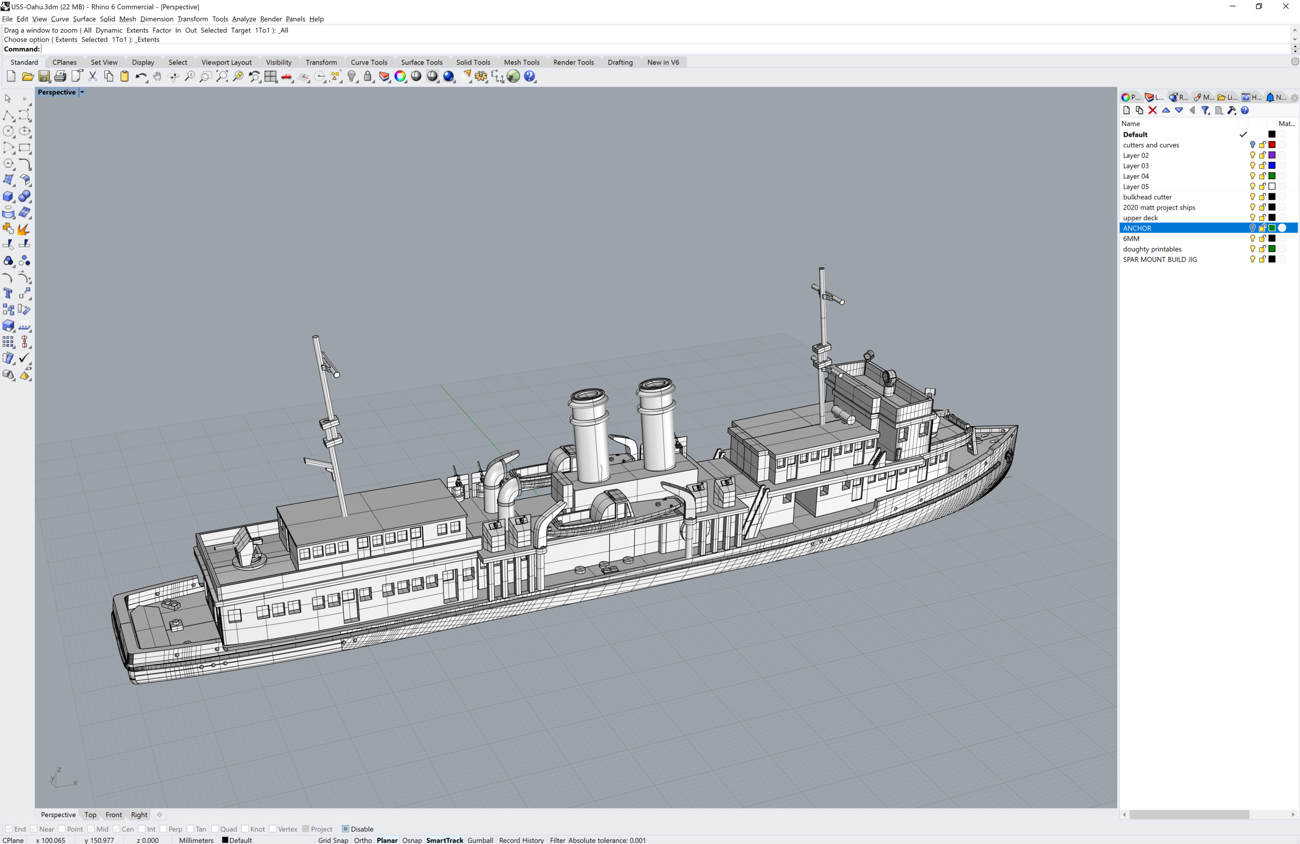
Task: Open the Analyze menu
Action: [x=243, y=19]
